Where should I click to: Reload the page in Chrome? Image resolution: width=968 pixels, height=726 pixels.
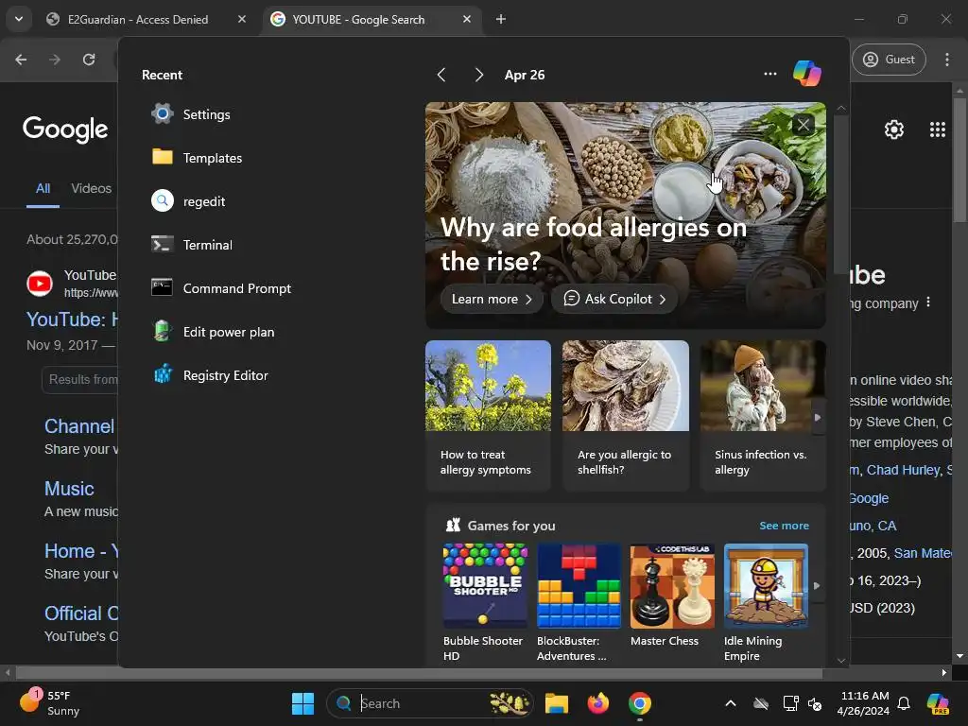point(89,60)
